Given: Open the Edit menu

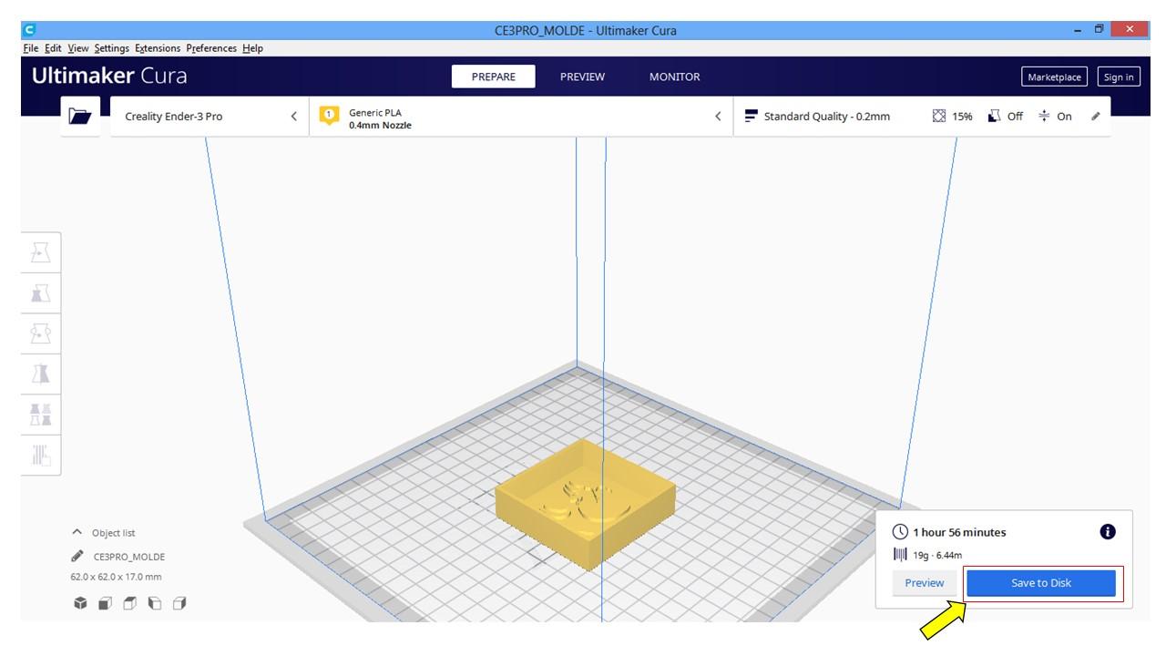Looking at the screenshot, I should coord(54,48).
